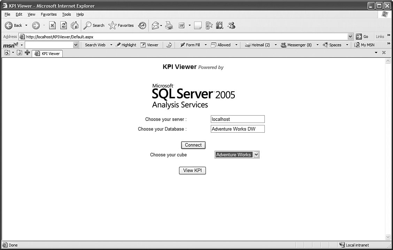
Task: Click the msn butterfly logo
Action: 10,45
